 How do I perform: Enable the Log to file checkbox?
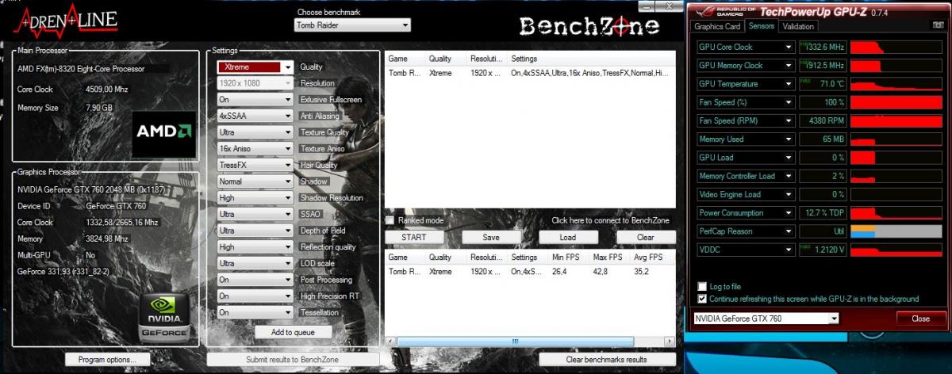tap(702, 286)
